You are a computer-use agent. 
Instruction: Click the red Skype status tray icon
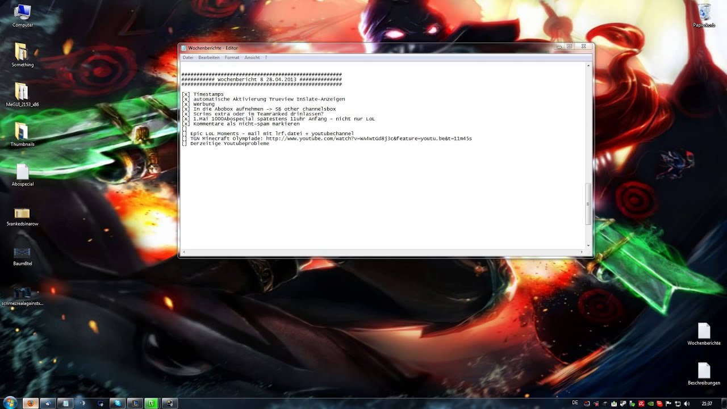[659, 403]
